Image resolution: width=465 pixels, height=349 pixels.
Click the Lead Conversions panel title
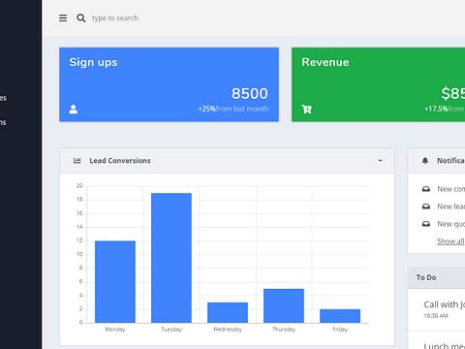click(x=120, y=161)
